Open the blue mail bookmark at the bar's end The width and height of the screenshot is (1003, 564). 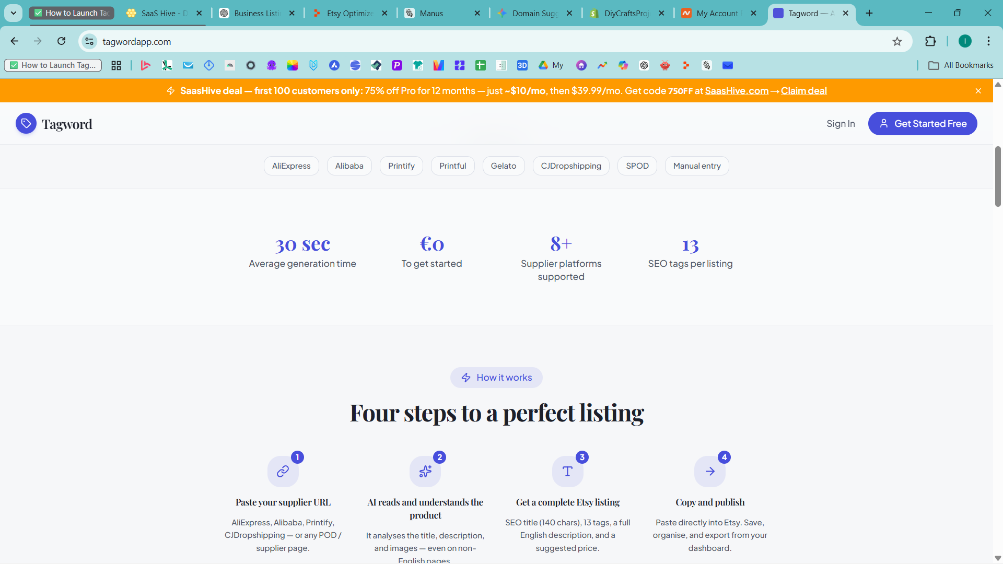[728, 65]
